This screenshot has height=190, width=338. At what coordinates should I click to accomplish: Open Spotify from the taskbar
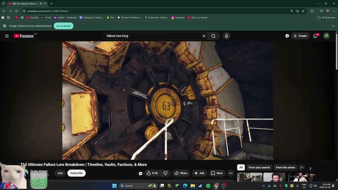coord(208,186)
